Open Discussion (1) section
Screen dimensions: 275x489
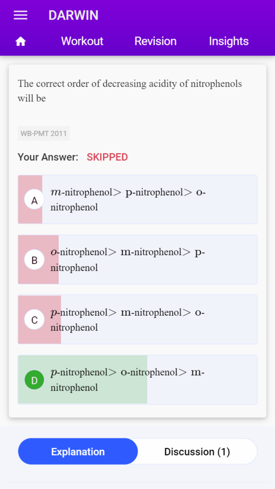click(x=197, y=451)
